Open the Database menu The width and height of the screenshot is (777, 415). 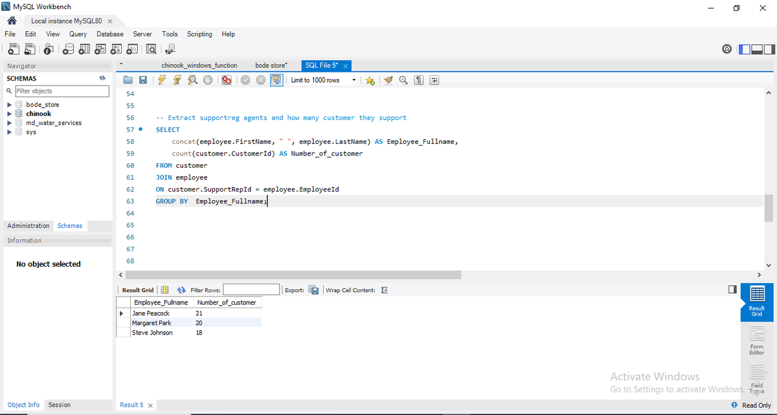coord(110,34)
